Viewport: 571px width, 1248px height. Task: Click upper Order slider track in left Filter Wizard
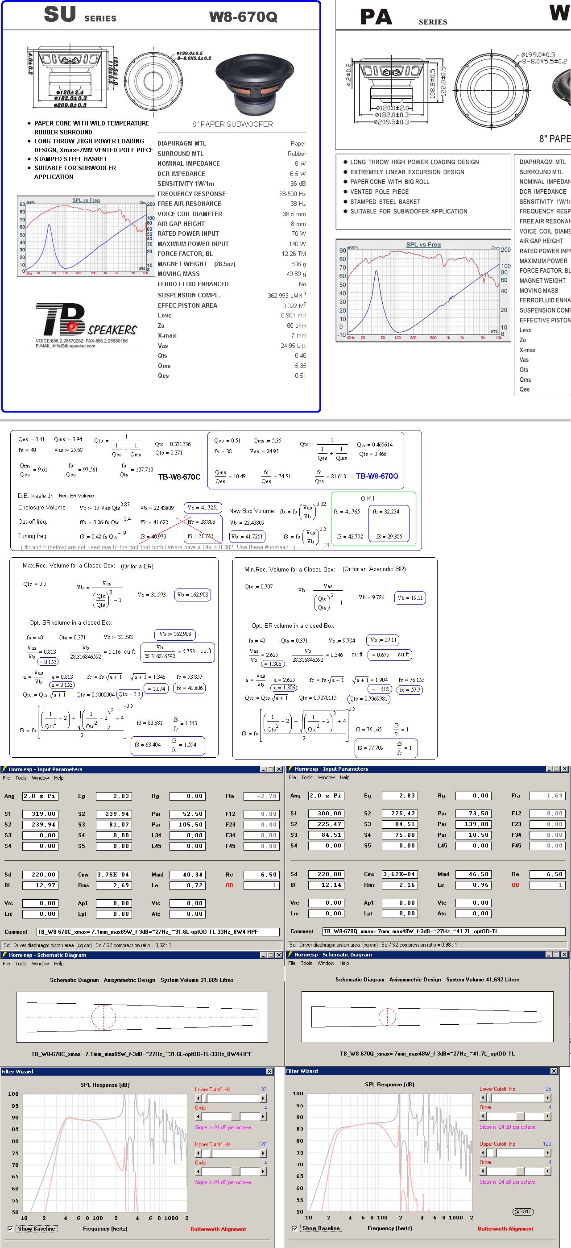[230, 1117]
